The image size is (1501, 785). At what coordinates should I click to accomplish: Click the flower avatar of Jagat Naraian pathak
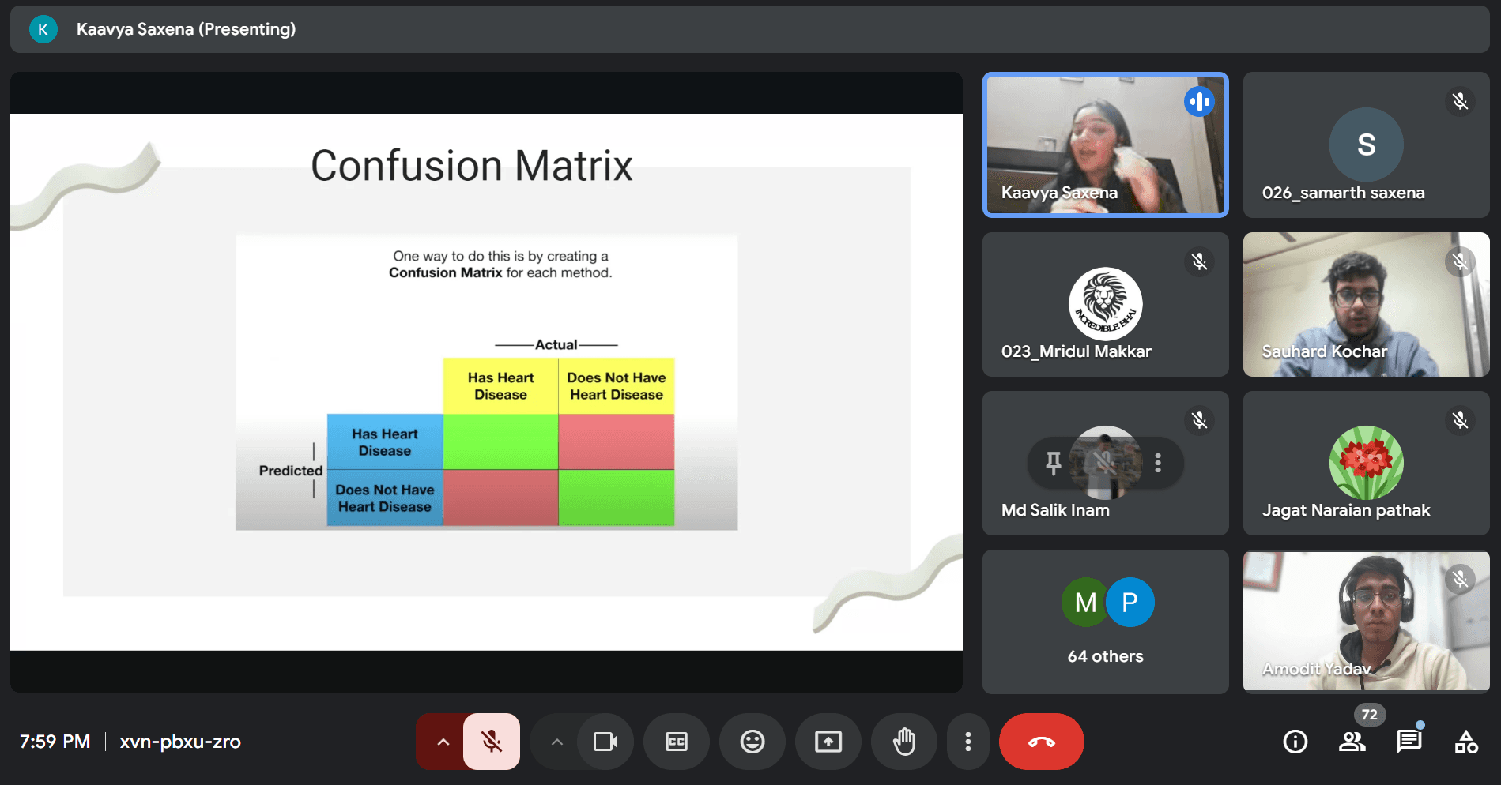(x=1367, y=463)
